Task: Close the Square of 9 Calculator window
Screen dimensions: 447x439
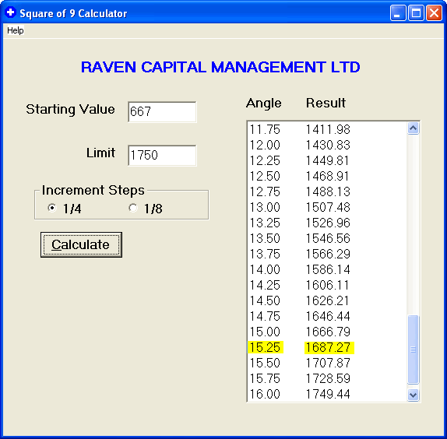Action: coord(434,13)
